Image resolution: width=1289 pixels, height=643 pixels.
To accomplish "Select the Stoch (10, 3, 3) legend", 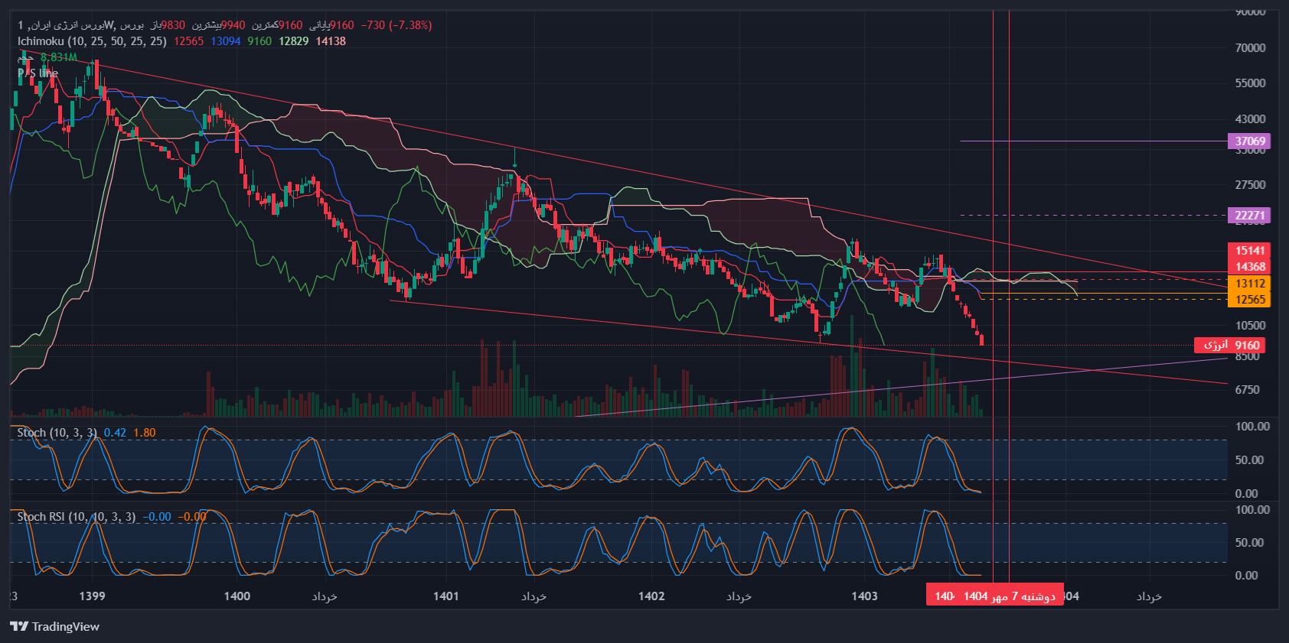I will [x=57, y=433].
